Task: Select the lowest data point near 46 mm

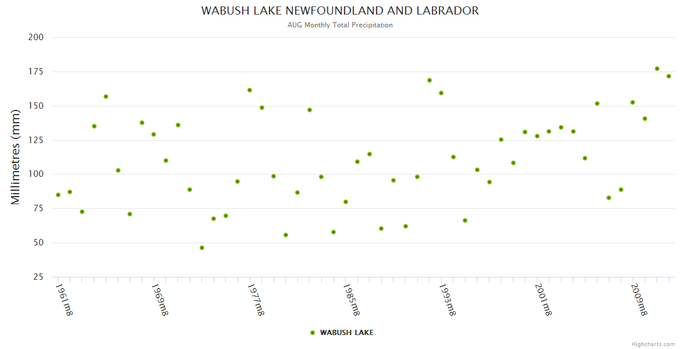Action: tap(202, 248)
